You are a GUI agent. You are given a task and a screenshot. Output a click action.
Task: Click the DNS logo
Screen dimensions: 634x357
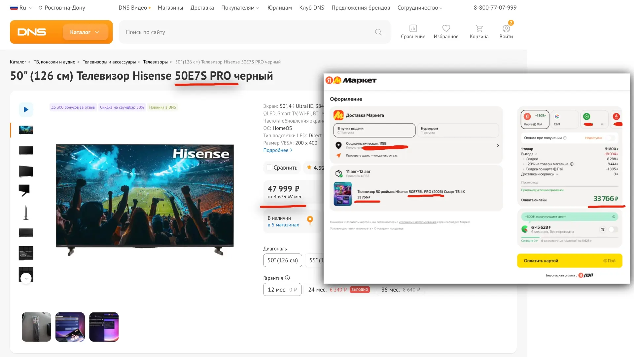[x=32, y=32]
